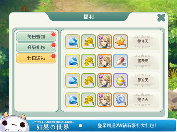The image size is (177, 132).
Task: Tap the 登录赠送2W钻石豪礼大礼包 banner text
Action: pyautogui.click(x=127, y=126)
